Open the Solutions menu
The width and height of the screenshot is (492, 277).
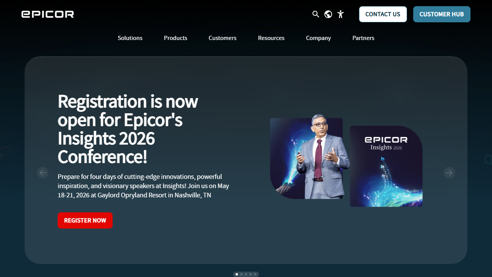pos(130,38)
